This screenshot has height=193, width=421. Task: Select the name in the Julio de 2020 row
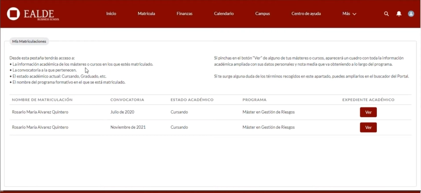(x=40, y=112)
